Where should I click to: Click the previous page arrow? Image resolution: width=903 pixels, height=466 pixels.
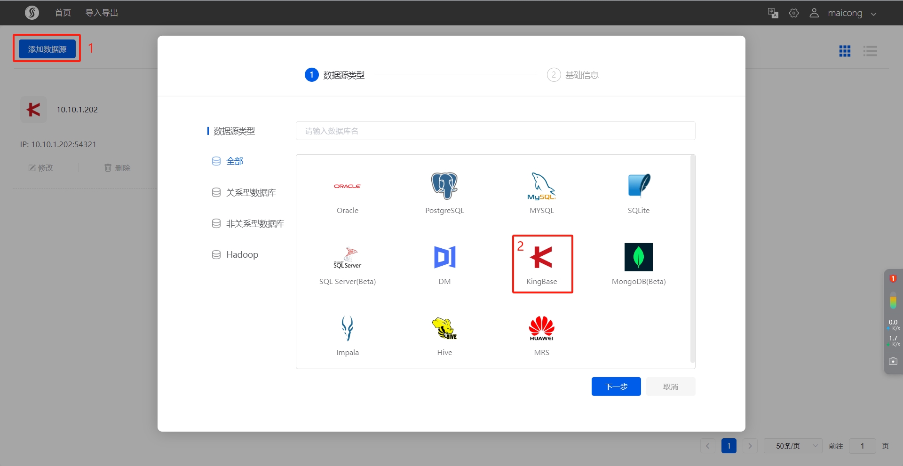[708, 446]
